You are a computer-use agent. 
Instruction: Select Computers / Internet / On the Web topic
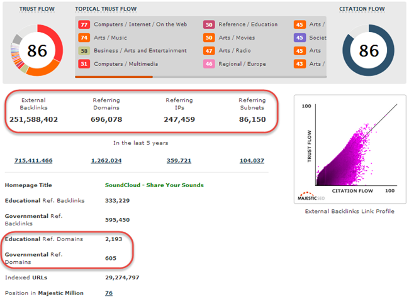click(140, 24)
